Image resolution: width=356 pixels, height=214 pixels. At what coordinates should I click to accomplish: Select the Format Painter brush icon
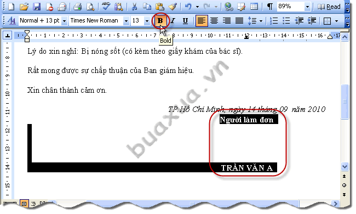pyautogui.click(x=173, y=7)
